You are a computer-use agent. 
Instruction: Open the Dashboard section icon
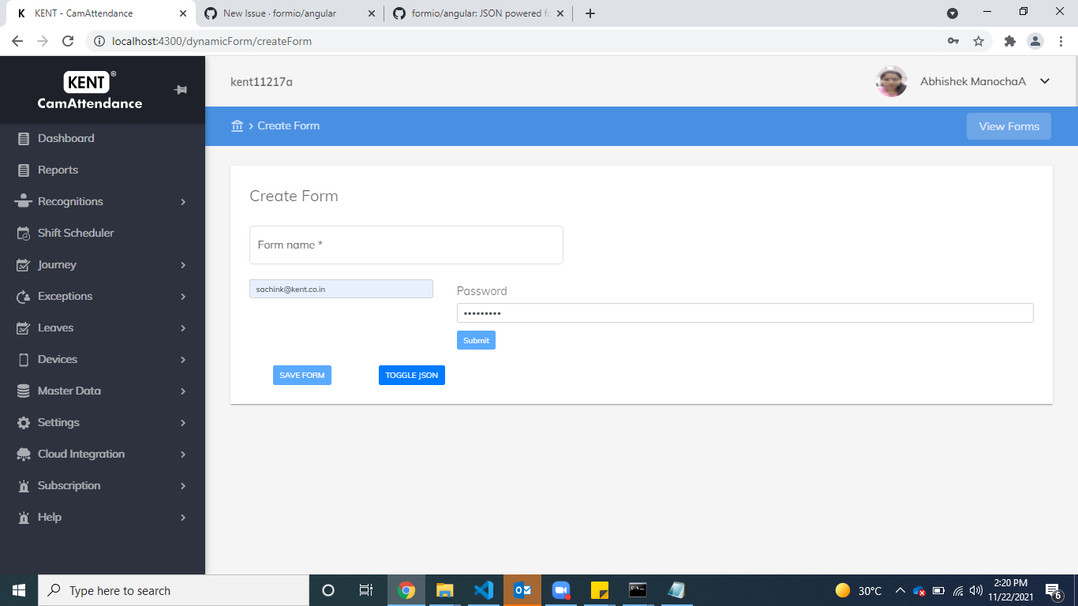pos(24,138)
